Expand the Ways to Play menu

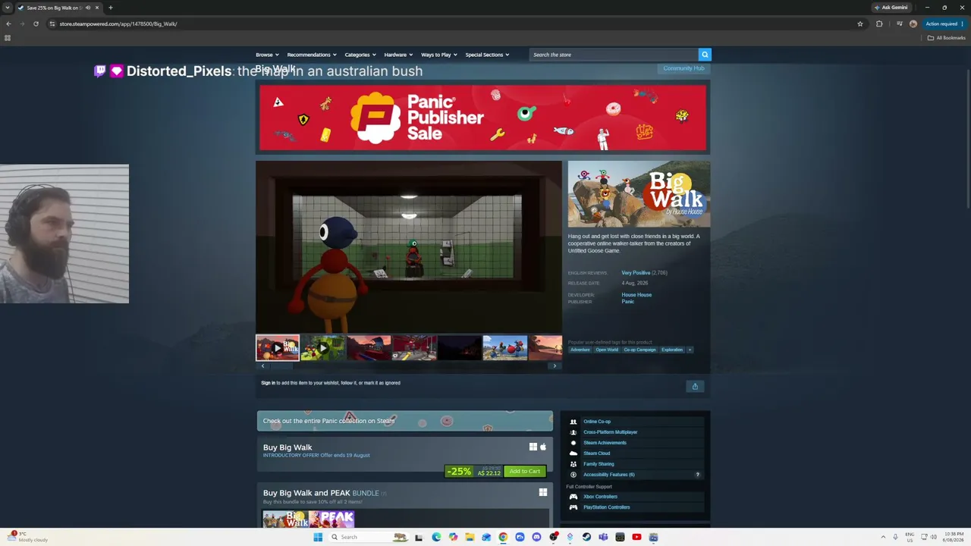click(439, 55)
